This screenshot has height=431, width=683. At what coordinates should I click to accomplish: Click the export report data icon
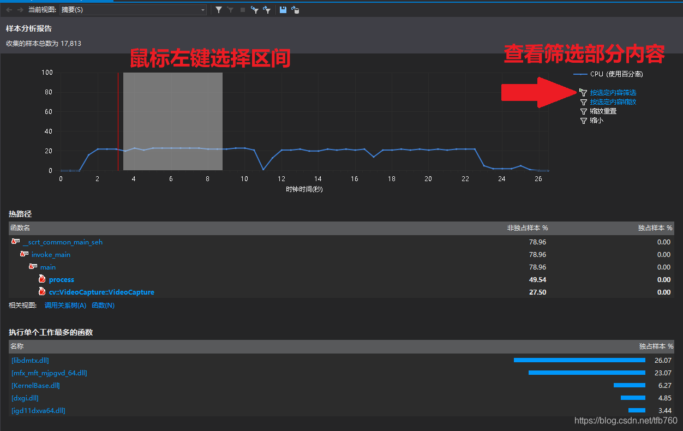[x=295, y=10]
